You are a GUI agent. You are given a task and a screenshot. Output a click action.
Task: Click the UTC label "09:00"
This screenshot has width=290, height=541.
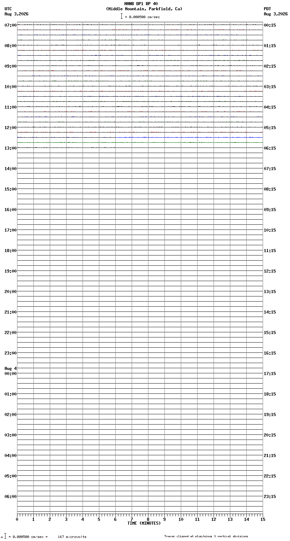pos(11,66)
